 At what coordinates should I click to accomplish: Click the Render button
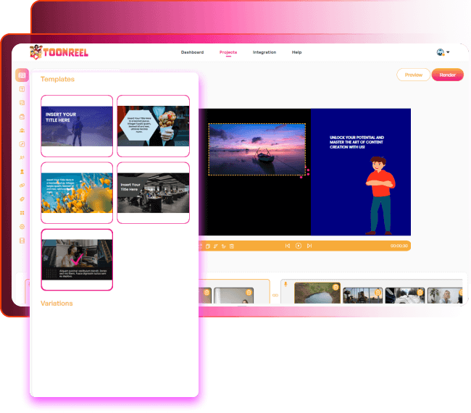click(x=447, y=75)
